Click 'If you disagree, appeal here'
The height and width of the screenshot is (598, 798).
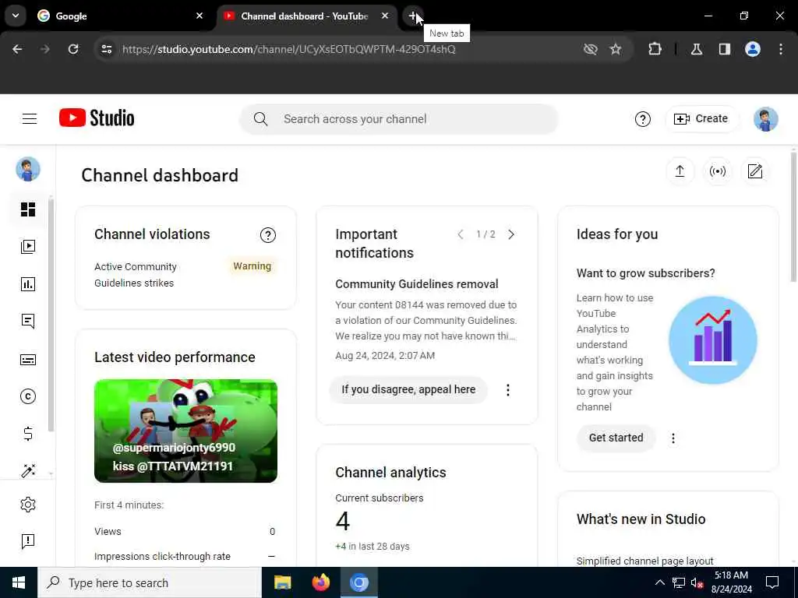(408, 389)
